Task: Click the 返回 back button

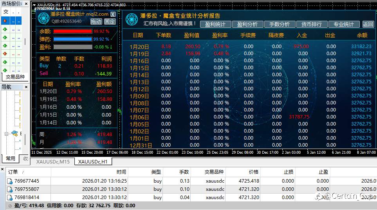Action: [368, 24]
